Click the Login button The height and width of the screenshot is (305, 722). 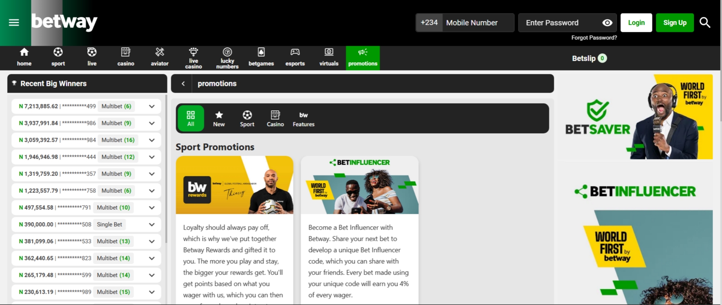(x=636, y=23)
